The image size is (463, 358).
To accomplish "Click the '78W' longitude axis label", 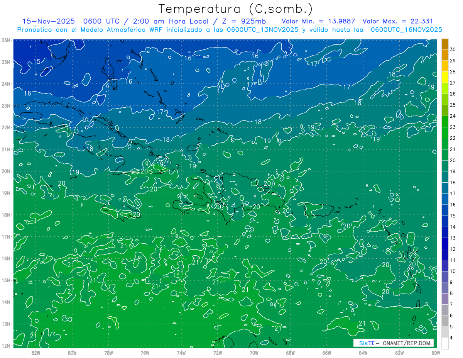I will 108,353.
